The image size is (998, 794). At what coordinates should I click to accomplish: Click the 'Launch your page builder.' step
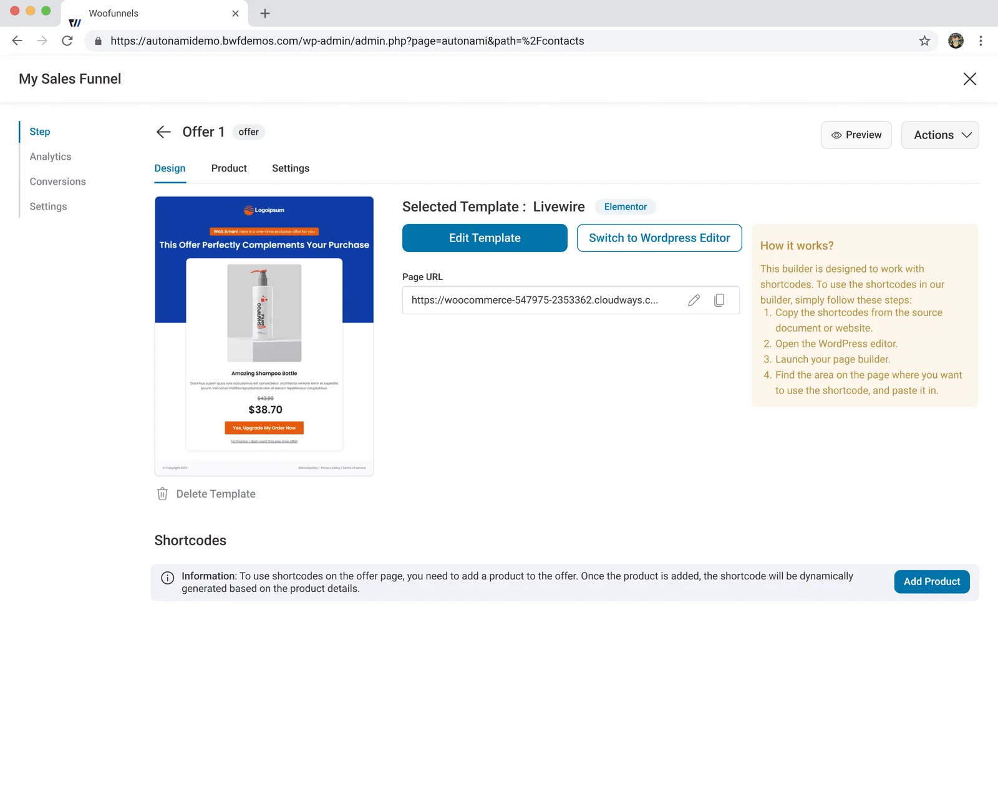click(x=833, y=359)
